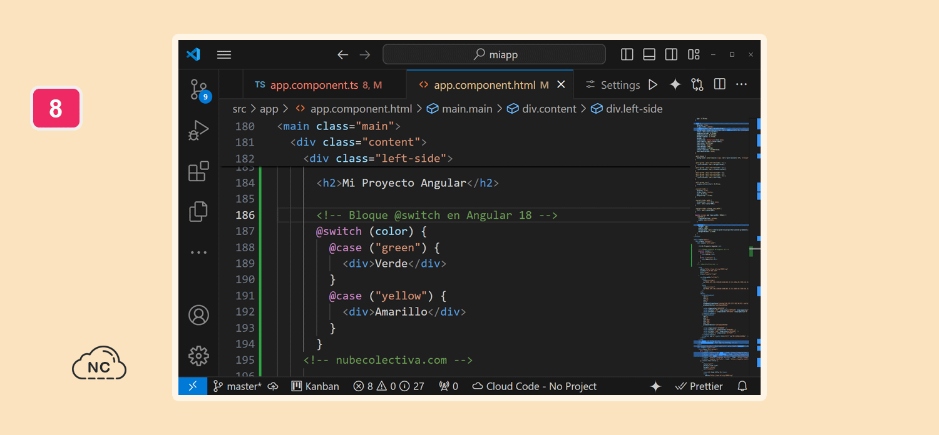This screenshot has height=435, width=939.
Task: Go back with the left arrow
Action: coord(342,54)
